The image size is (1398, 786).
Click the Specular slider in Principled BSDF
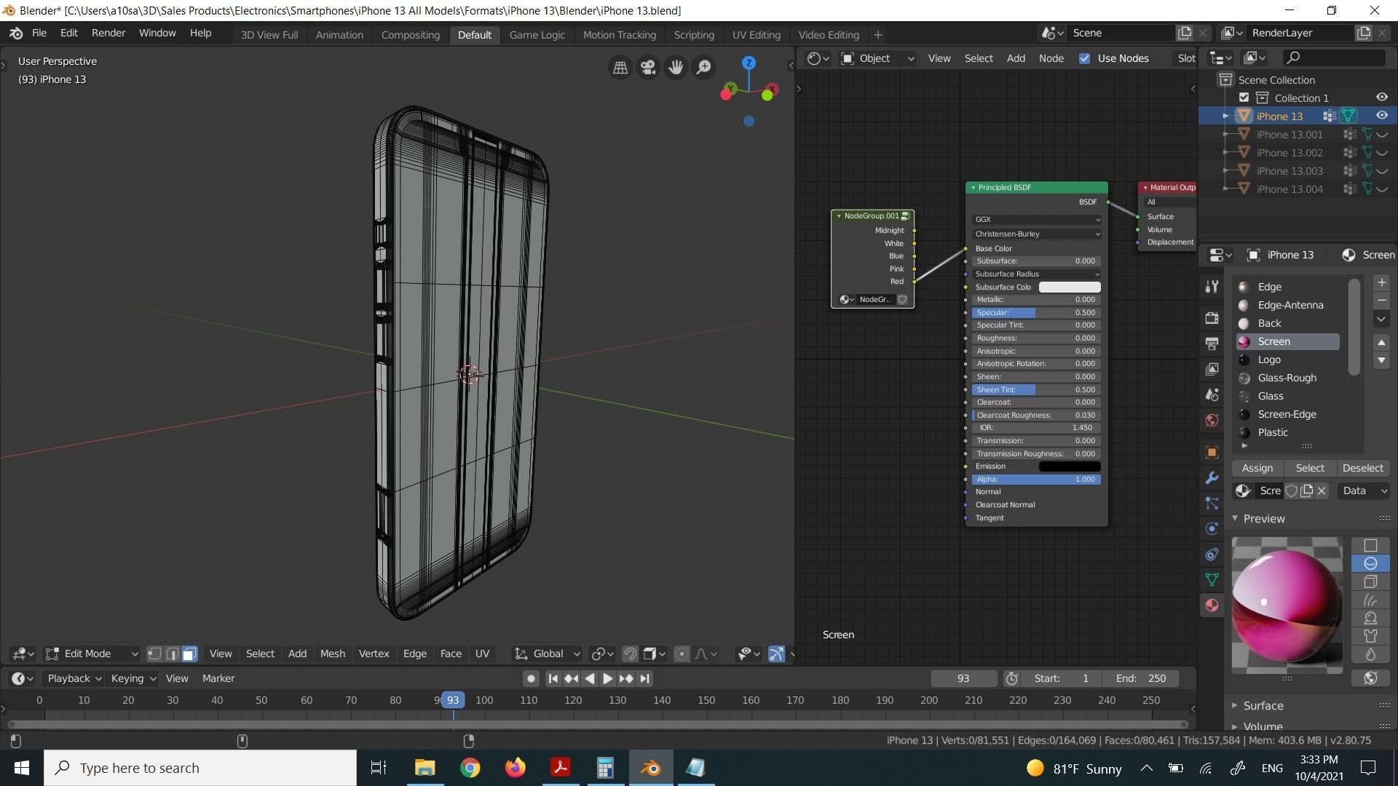1035,312
